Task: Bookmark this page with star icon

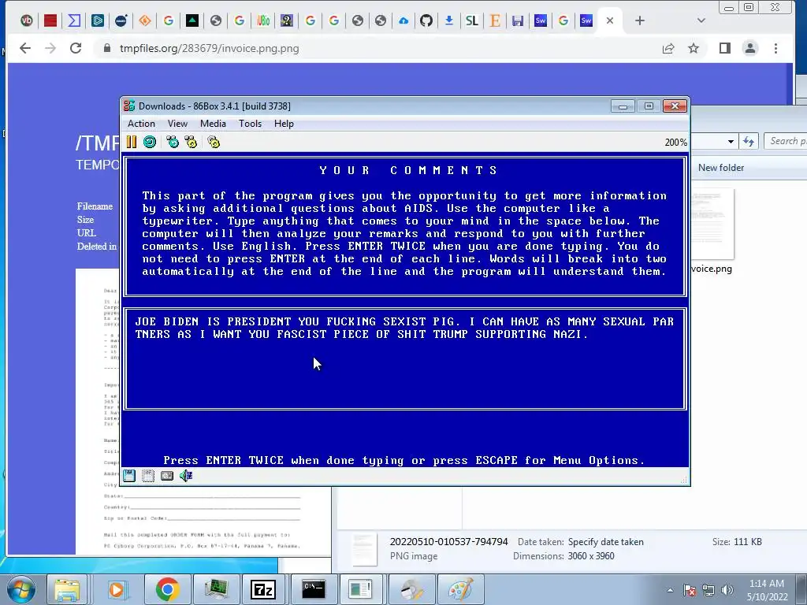Action: (694, 48)
